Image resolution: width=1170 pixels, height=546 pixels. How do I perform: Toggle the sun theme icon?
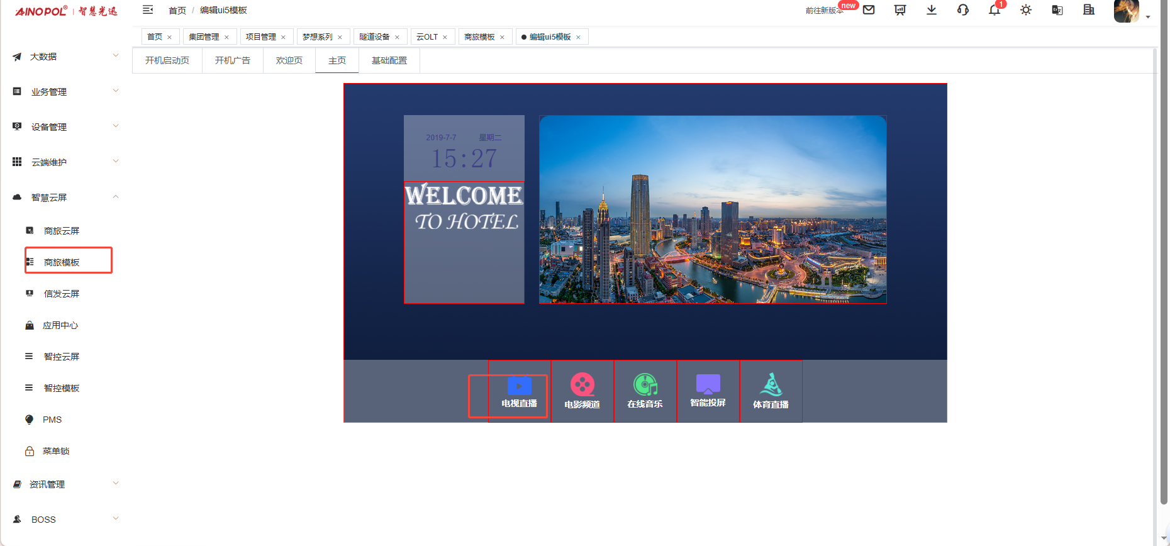1026,10
